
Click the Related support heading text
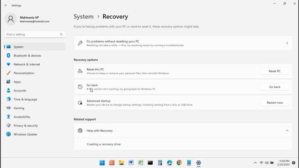click(85, 119)
